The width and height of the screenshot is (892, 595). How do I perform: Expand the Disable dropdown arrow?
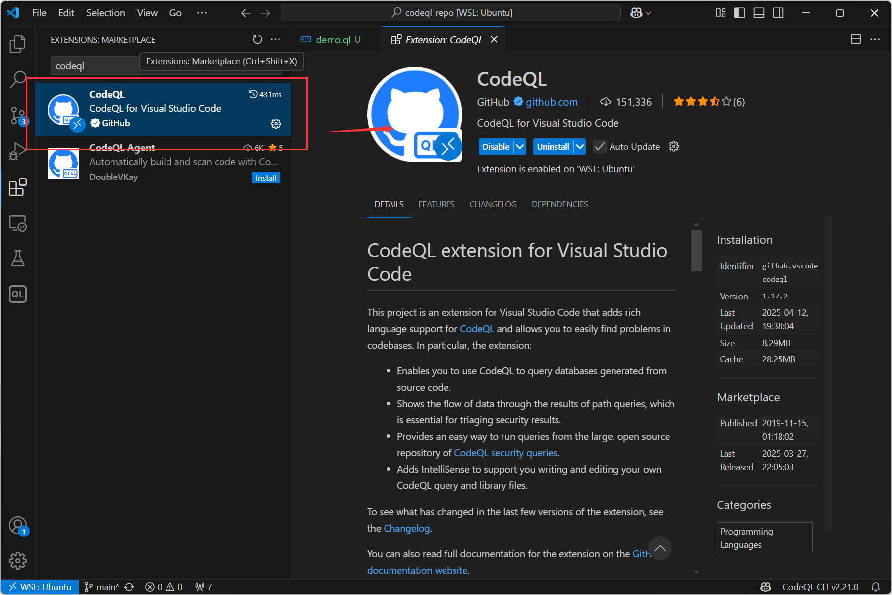tap(520, 146)
